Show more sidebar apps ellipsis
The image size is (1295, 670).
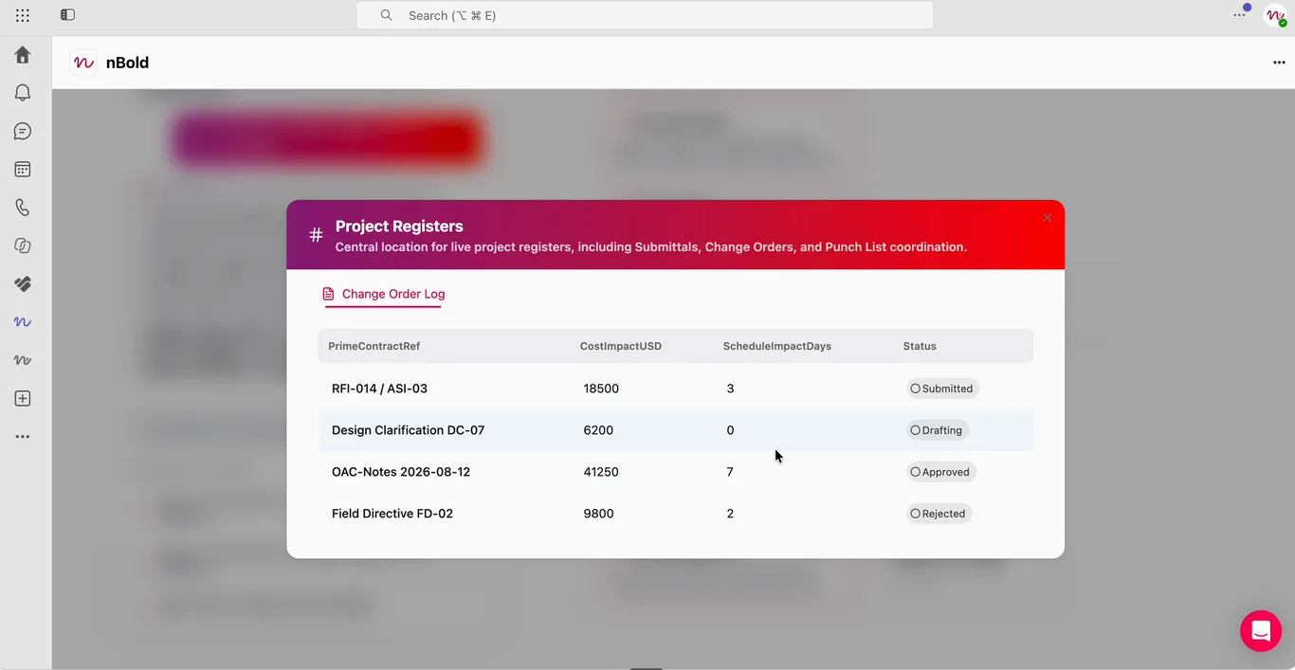point(23,437)
